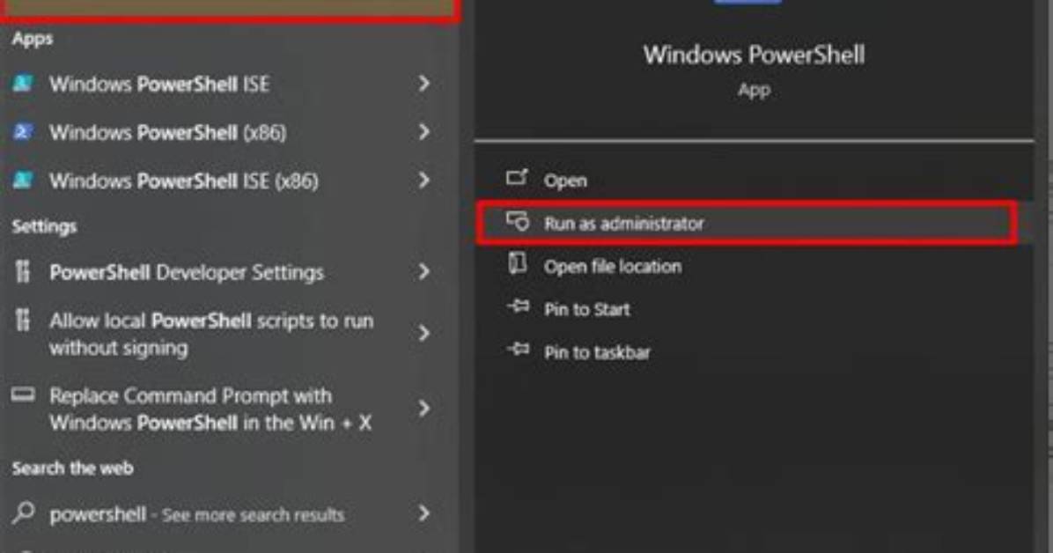Image resolution: width=1053 pixels, height=553 pixels.
Task: Expand the Replace Command Prompt result arrow
Action: 423,409
